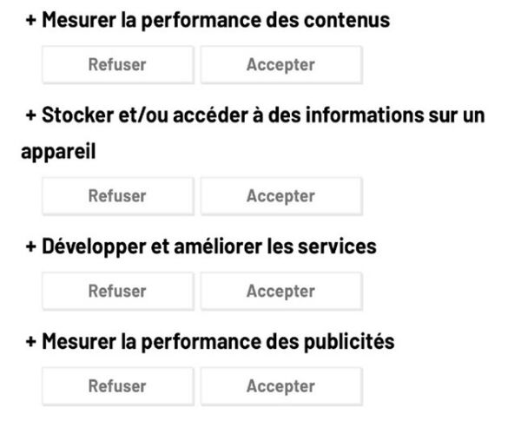Expand the Développer et améliorer les services heading

[x=201, y=246]
